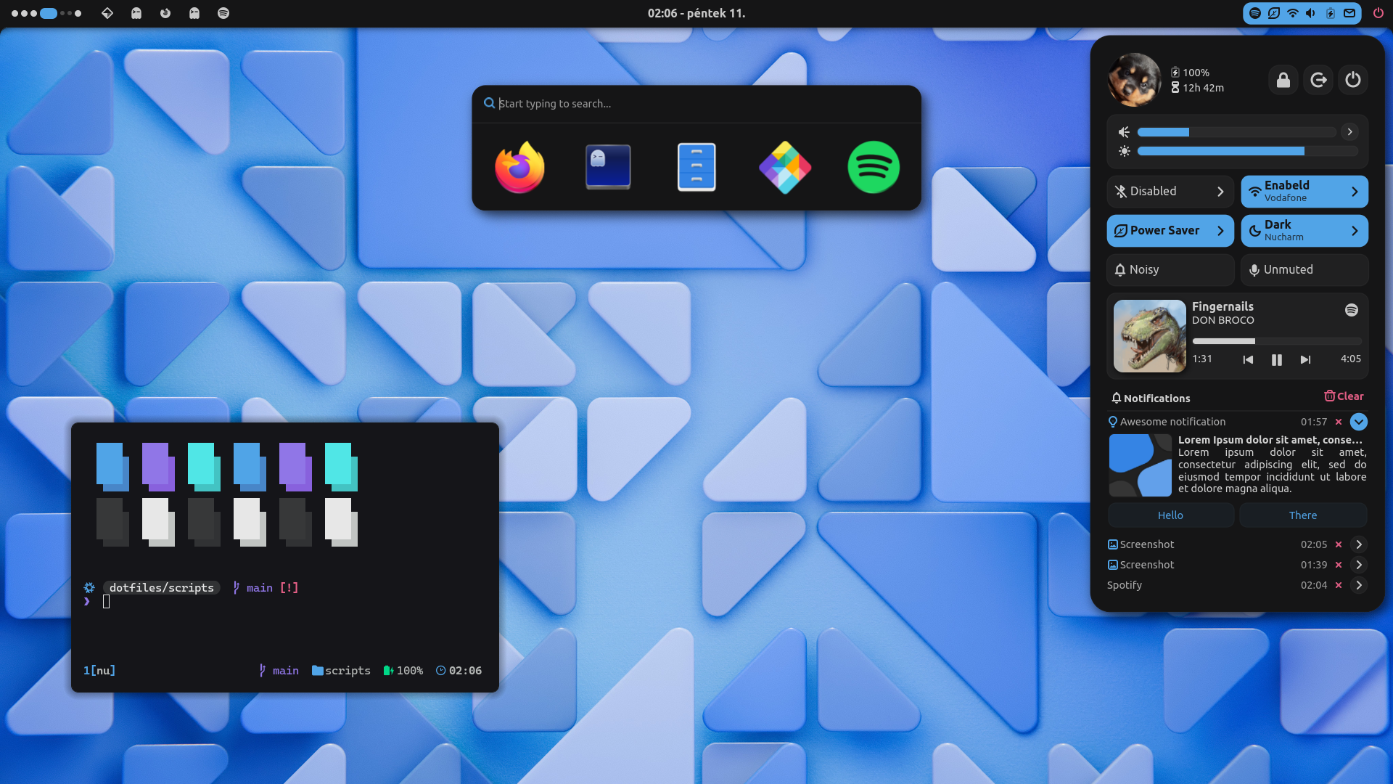Launch the terminal app from launcher
This screenshot has height=784, width=1393.
pyautogui.click(x=608, y=168)
